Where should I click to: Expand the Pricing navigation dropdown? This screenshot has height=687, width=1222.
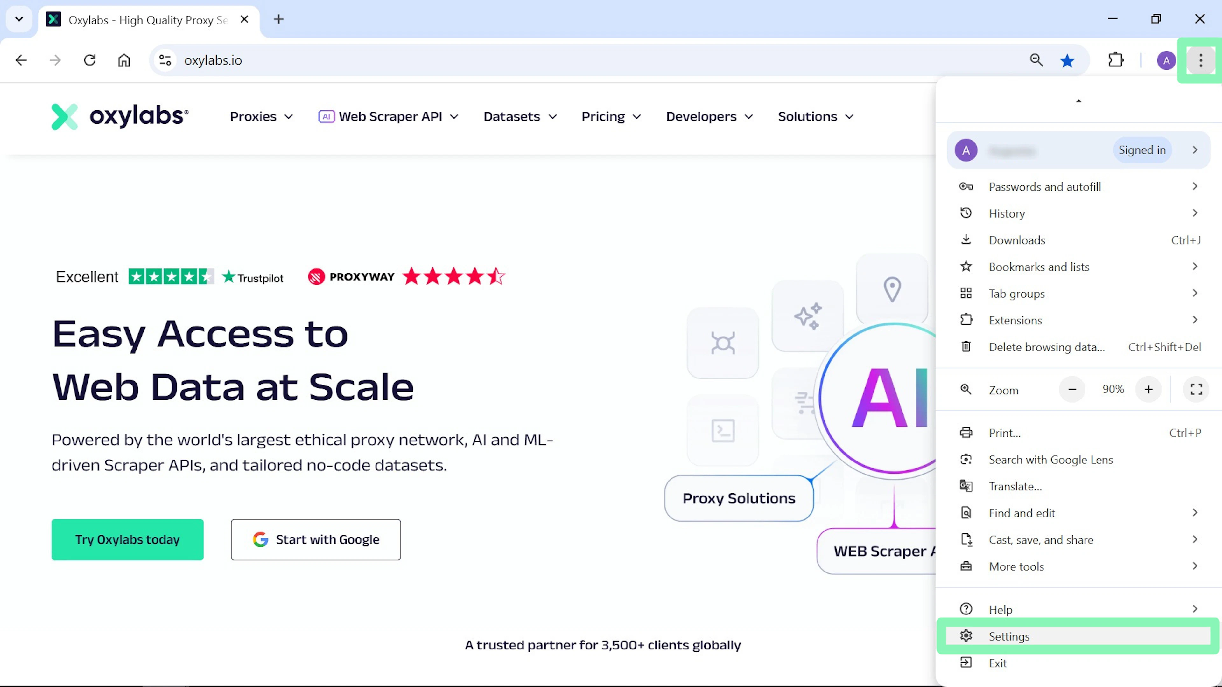611,117
